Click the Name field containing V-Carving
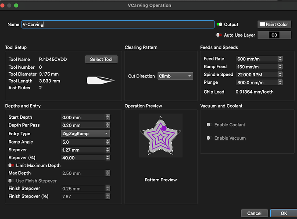297x219 pixels. [118, 25]
